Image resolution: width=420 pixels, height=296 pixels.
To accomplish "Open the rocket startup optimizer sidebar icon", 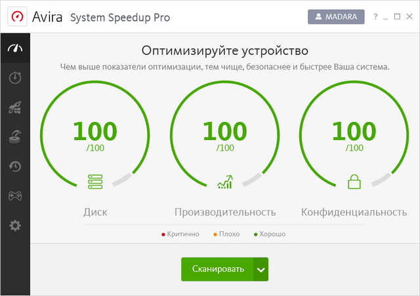I will pos(15,107).
